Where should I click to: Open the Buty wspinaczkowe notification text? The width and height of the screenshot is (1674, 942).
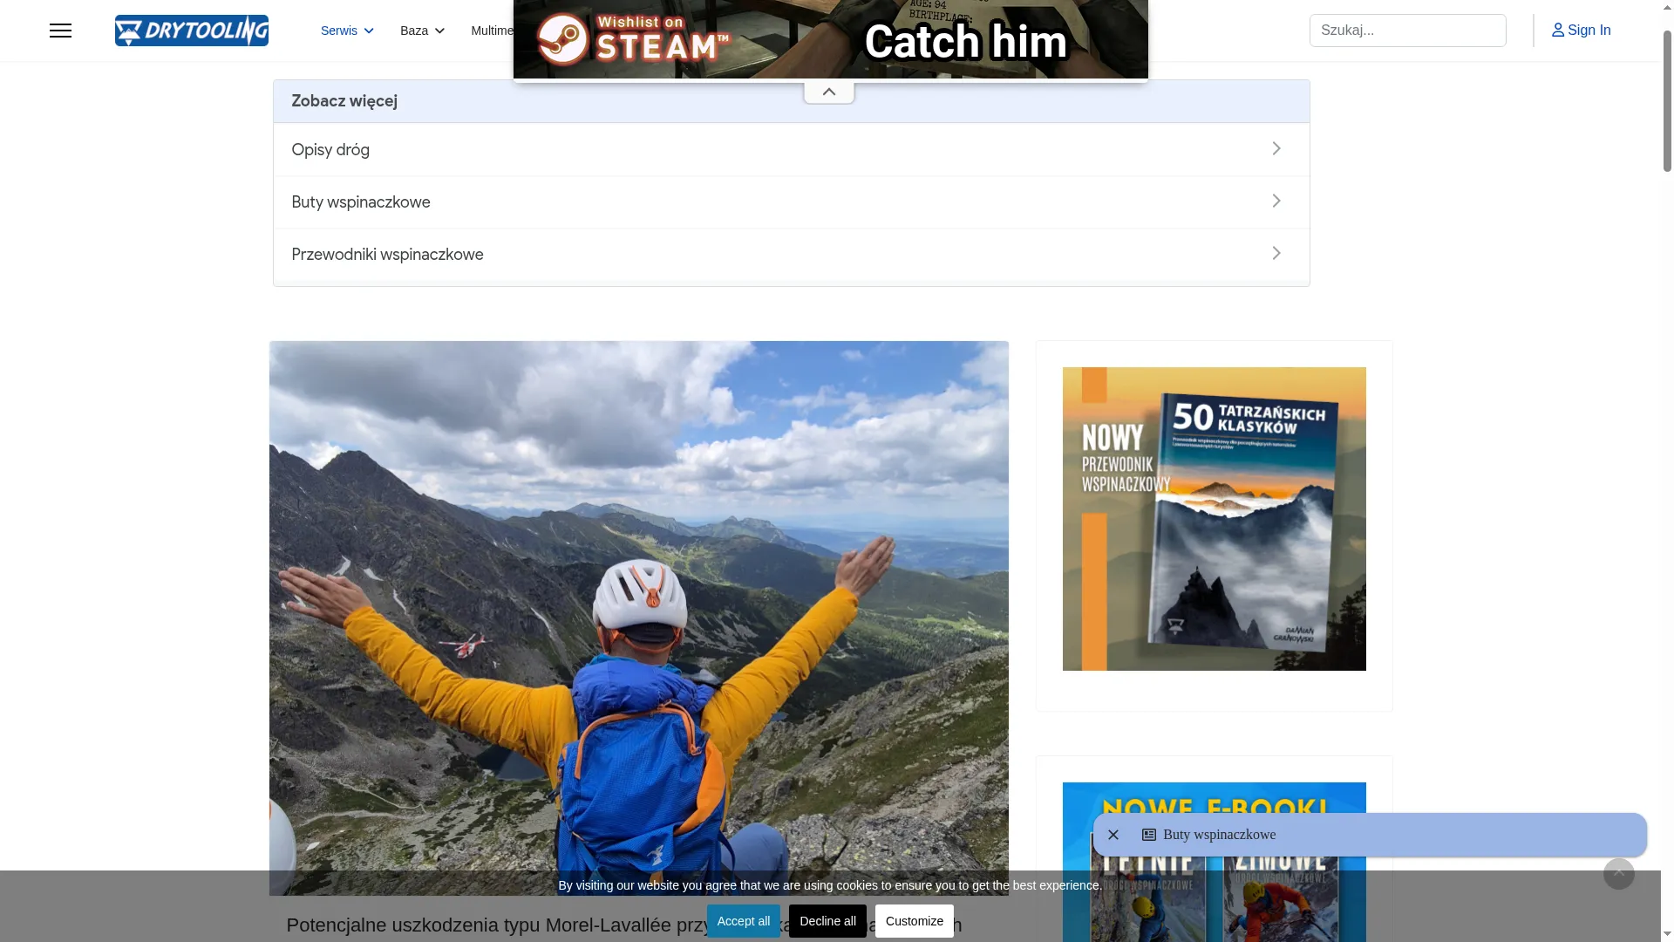click(x=1219, y=835)
